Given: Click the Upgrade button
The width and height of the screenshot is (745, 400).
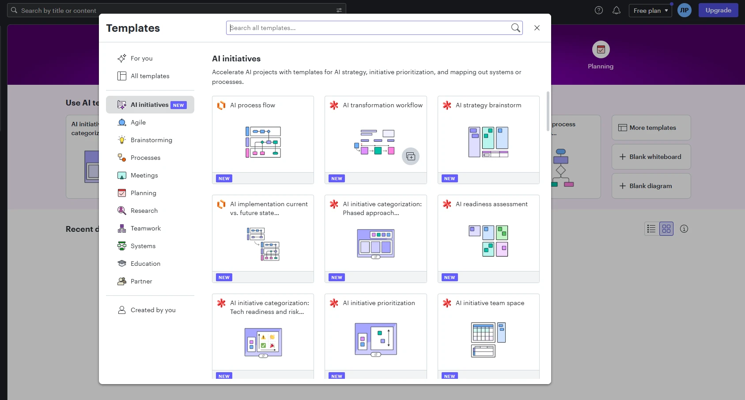Looking at the screenshot, I should coord(718,10).
